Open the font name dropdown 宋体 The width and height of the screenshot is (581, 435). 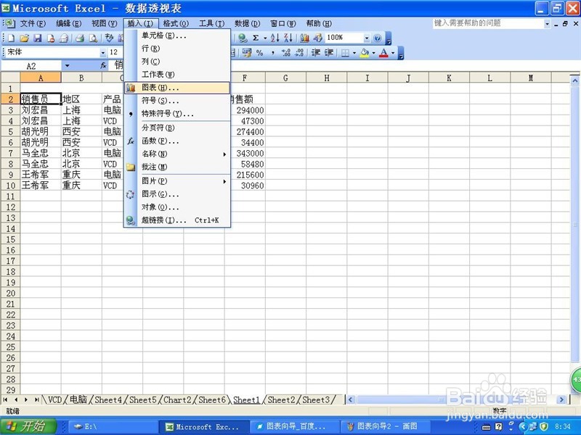click(102, 53)
